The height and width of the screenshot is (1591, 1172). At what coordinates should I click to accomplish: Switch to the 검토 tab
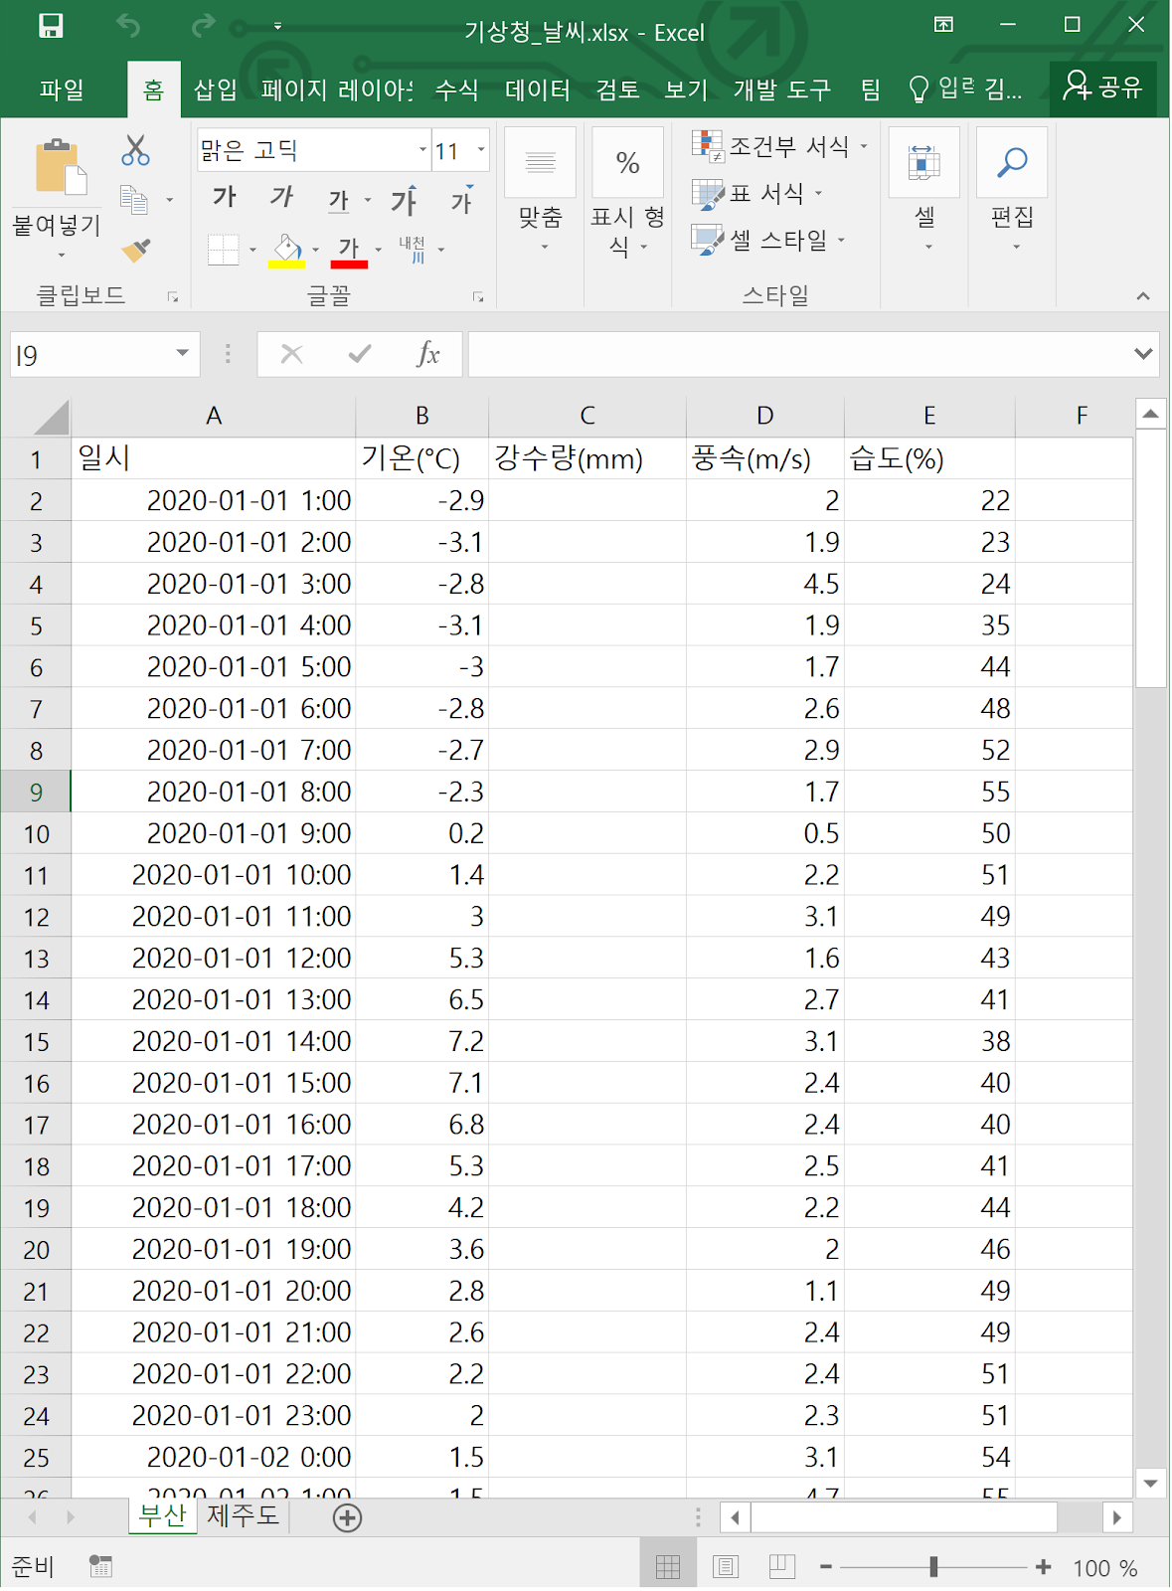point(617,90)
